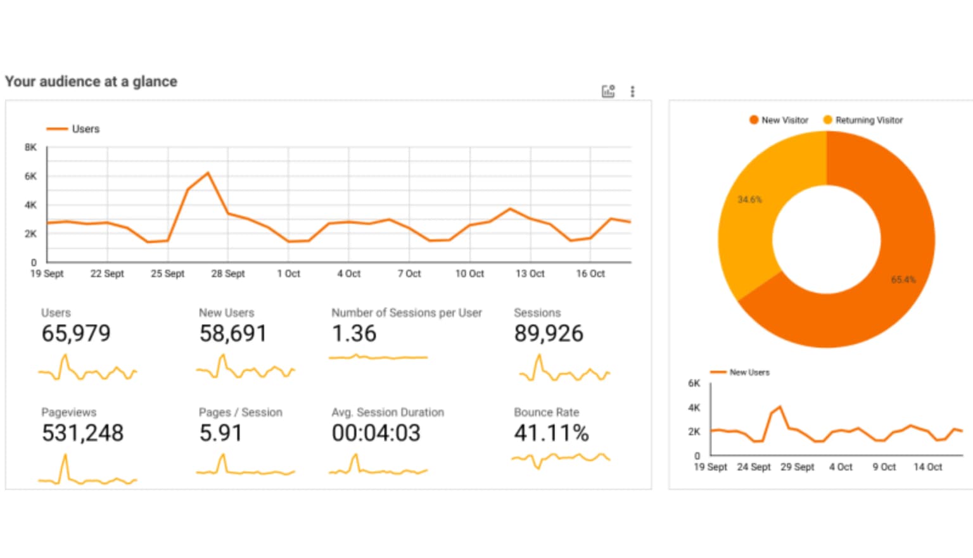The height and width of the screenshot is (558, 973).
Task: Click the Bounce Rate value 41.11%
Action: point(550,433)
